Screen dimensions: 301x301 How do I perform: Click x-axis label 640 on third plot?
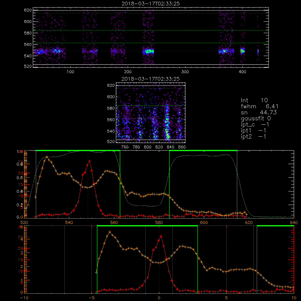coord(294,223)
